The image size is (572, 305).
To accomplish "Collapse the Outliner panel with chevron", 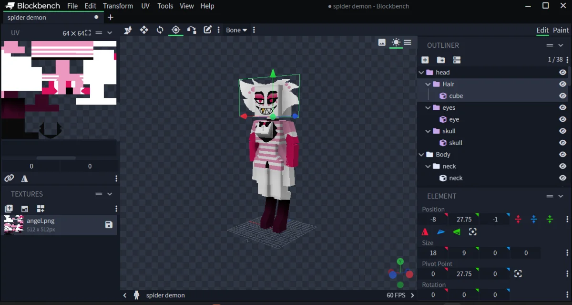I will coord(561,45).
